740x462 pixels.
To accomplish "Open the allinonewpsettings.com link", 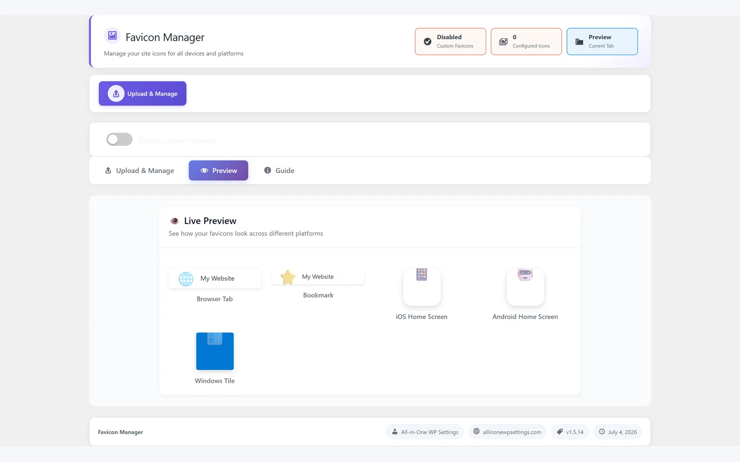I will [507, 432].
